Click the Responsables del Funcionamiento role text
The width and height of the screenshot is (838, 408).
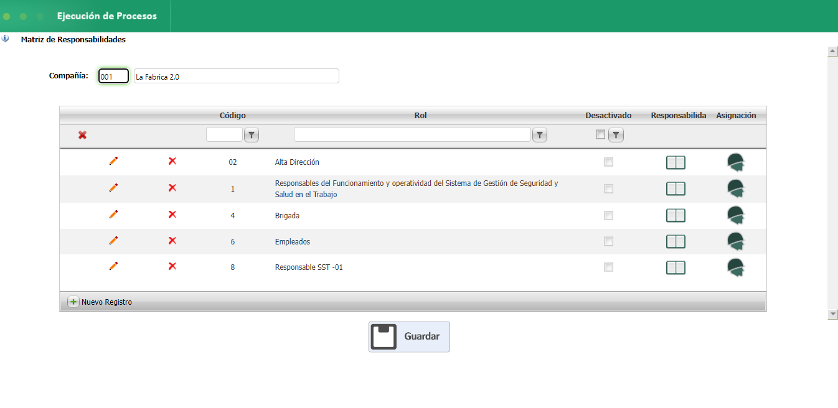click(x=417, y=189)
